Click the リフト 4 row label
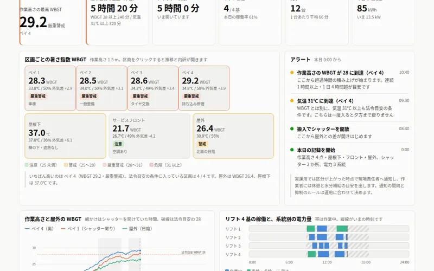 (233, 254)
